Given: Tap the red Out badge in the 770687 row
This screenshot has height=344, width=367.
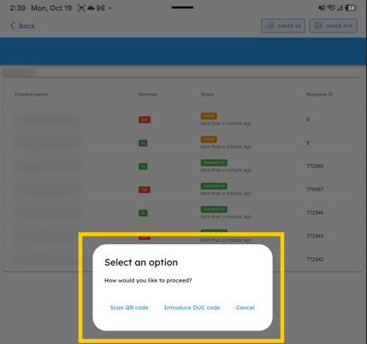Looking at the screenshot, I should [x=145, y=189].
